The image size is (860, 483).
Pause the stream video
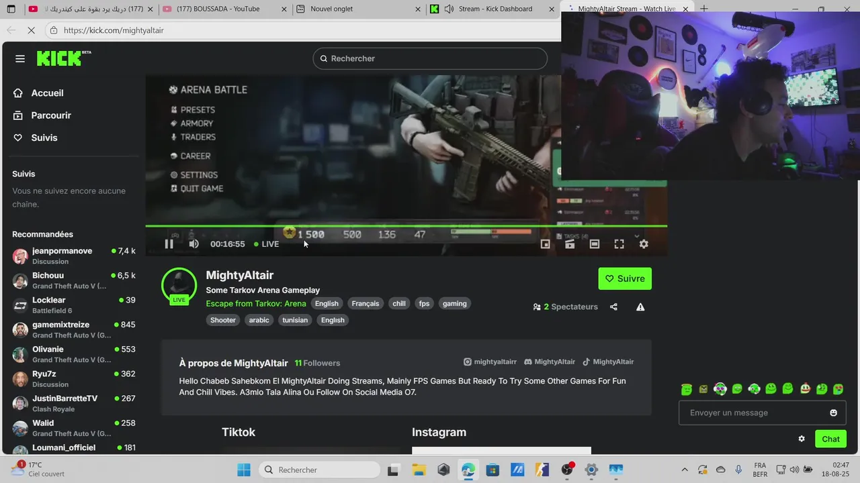(x=169, y=244)
